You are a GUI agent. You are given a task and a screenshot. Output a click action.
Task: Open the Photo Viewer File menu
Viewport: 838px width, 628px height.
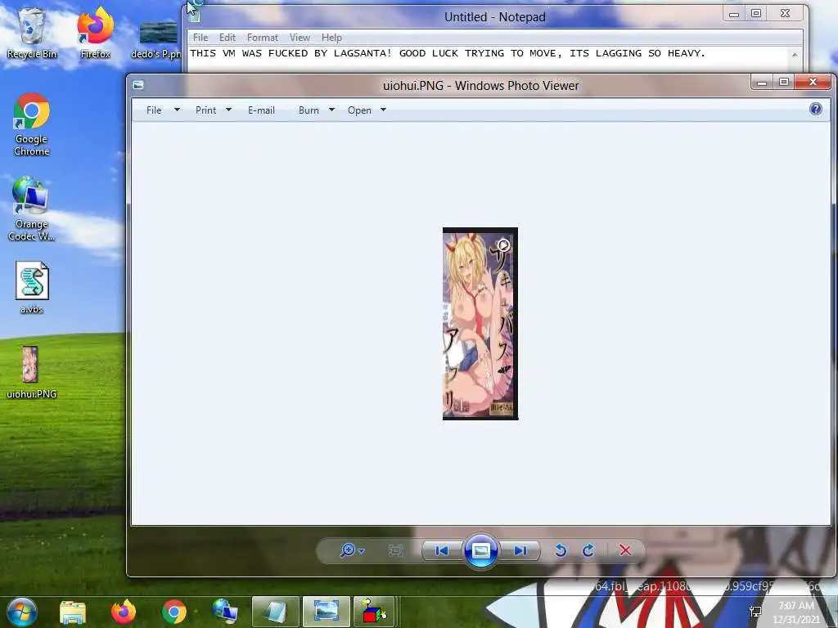click(x=163, y=110)
